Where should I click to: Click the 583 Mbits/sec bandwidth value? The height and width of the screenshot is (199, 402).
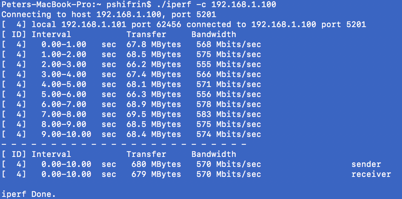coord(229,114)
